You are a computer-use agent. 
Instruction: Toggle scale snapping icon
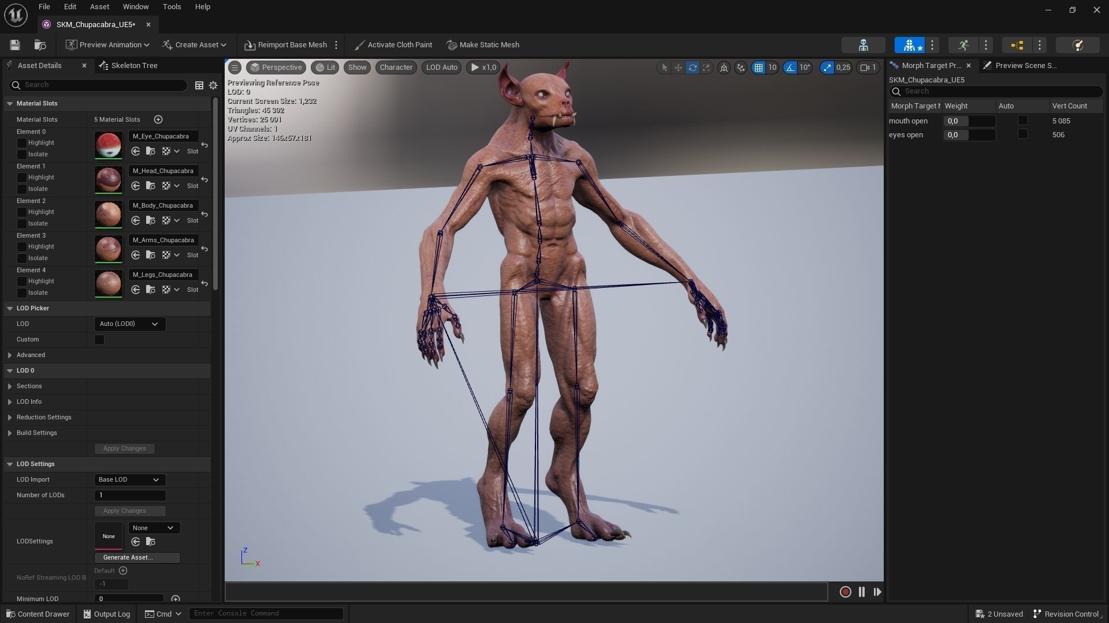[x=827, y=67]
